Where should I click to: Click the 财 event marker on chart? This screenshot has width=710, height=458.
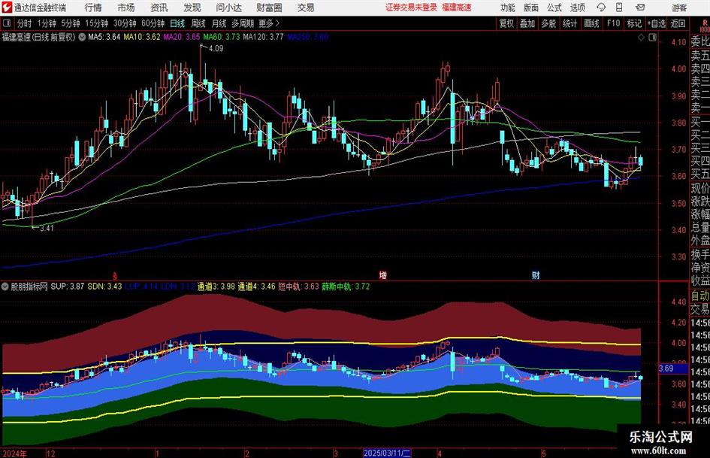(x=536, y=274)
